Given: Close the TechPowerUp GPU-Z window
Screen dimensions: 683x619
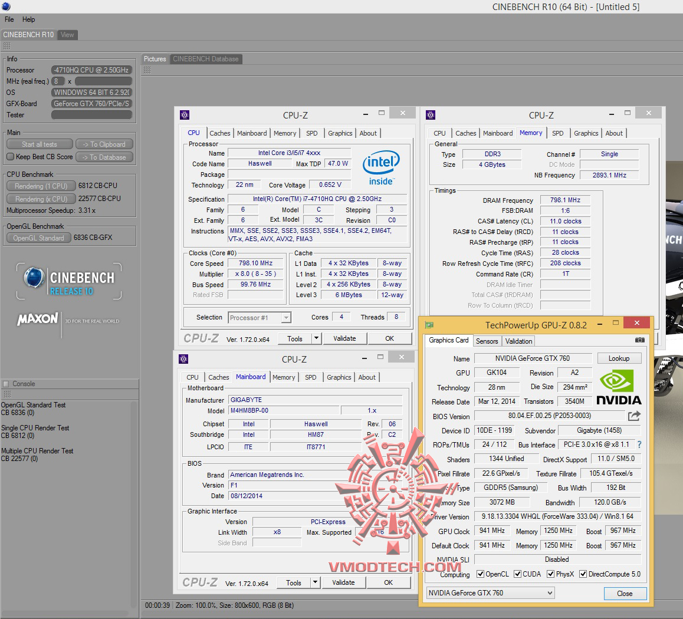Looking at the screenshot, I should click(637, 322).
